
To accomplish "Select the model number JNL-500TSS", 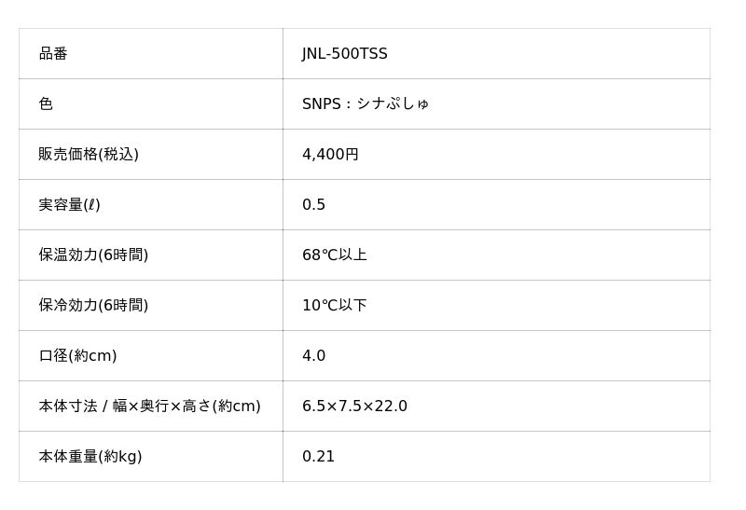I will click(344, 54).
